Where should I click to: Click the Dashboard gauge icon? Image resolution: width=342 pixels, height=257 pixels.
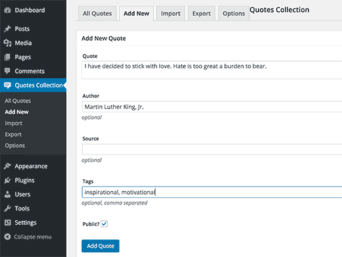[7, 10]
